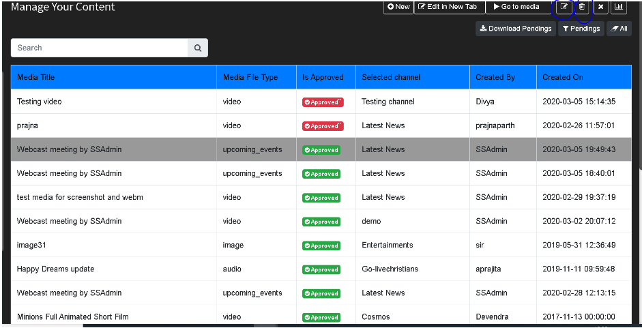The image size is (642, 328).
Task: Click the edit pencil icon button
Action: [565, 7]
